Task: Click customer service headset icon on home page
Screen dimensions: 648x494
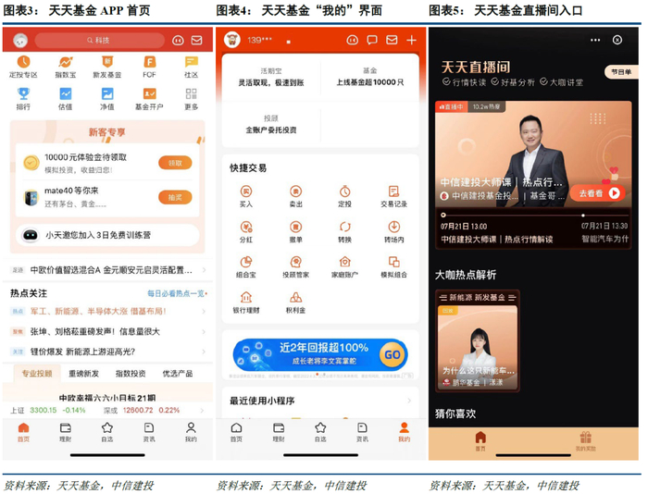Action: (x=178, y=40)
